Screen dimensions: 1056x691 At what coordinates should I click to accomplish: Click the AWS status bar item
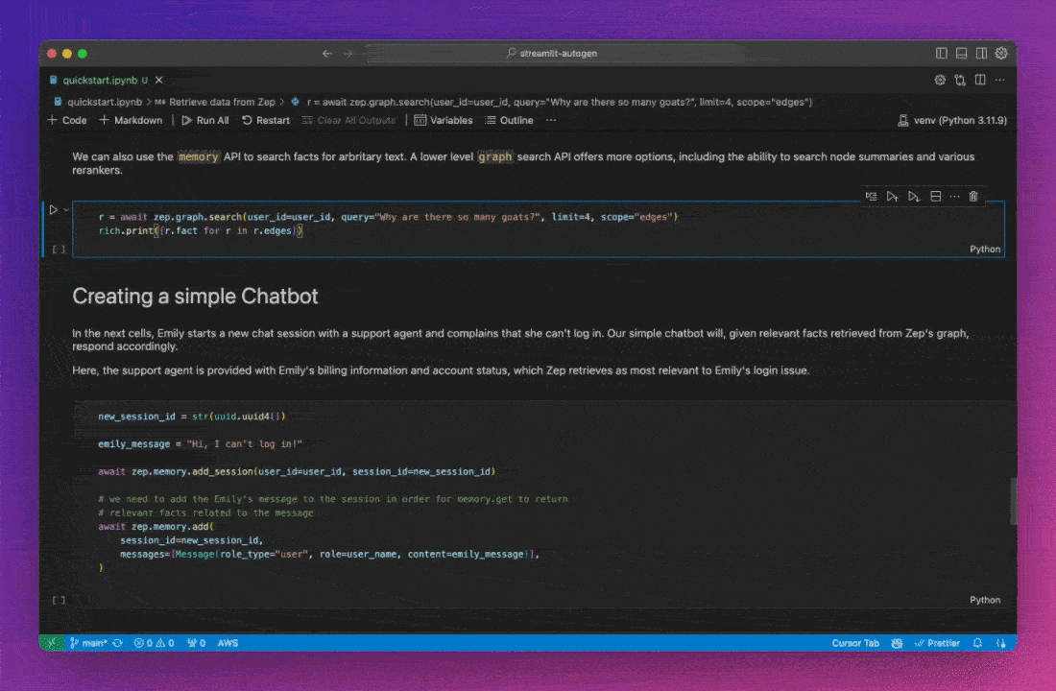[228, 643]
